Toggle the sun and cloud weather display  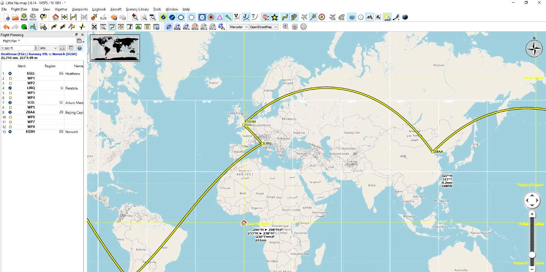point(387,17)
